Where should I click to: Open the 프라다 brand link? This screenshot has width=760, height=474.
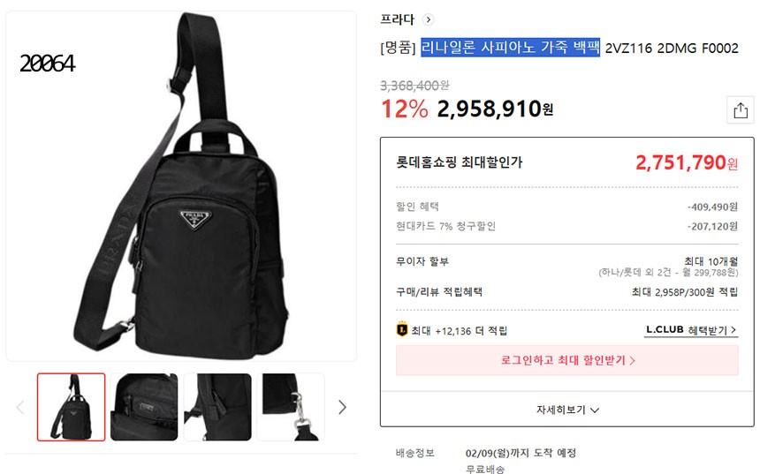398,19
